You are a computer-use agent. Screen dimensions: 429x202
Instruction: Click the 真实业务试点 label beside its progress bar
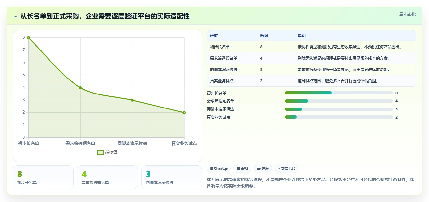pos(218,117)
